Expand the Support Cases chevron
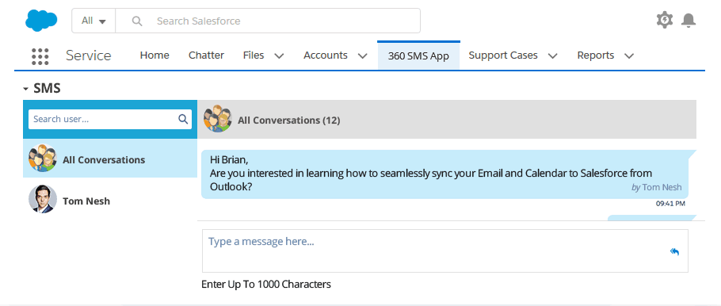This screenshot has height=306, width=721. (x=553, y=56)
